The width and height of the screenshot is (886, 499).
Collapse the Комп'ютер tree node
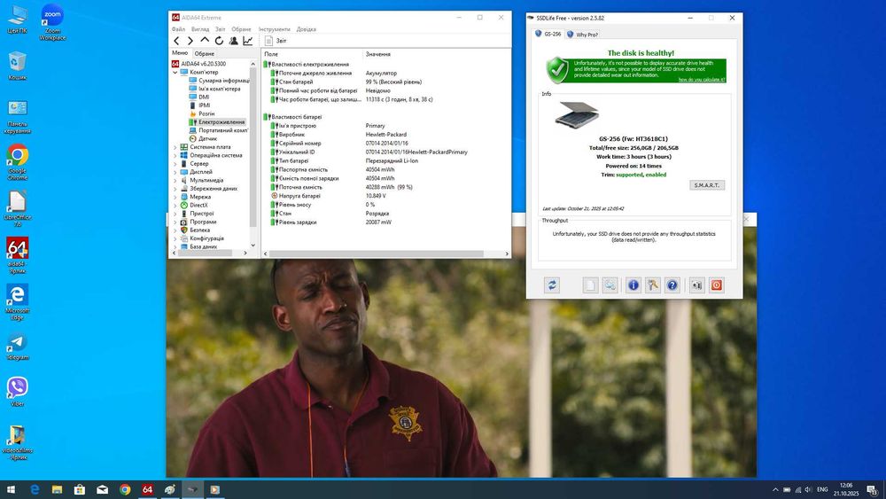coord(175,73)
